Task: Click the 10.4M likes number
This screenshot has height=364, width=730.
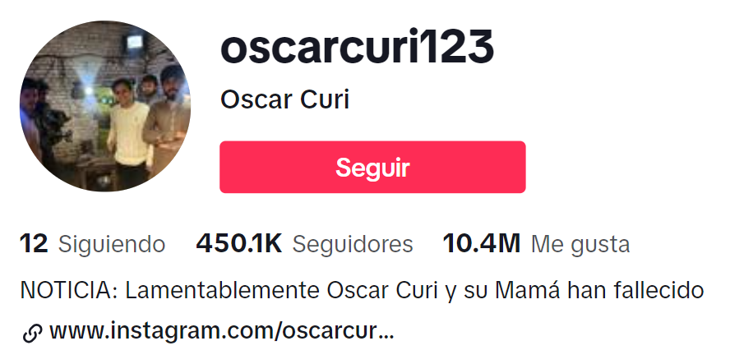Action: [482, 244]
